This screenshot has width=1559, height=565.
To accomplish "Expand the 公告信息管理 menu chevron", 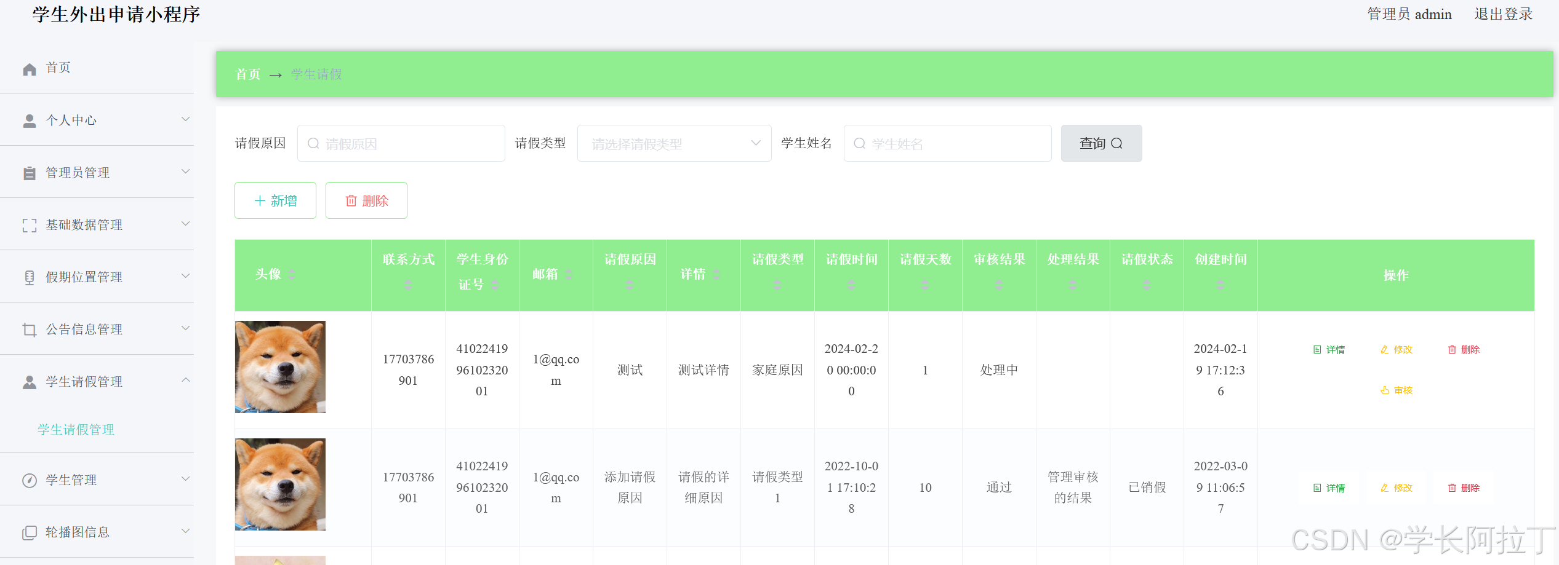I will pyautogui.click(x=185, y=328).
